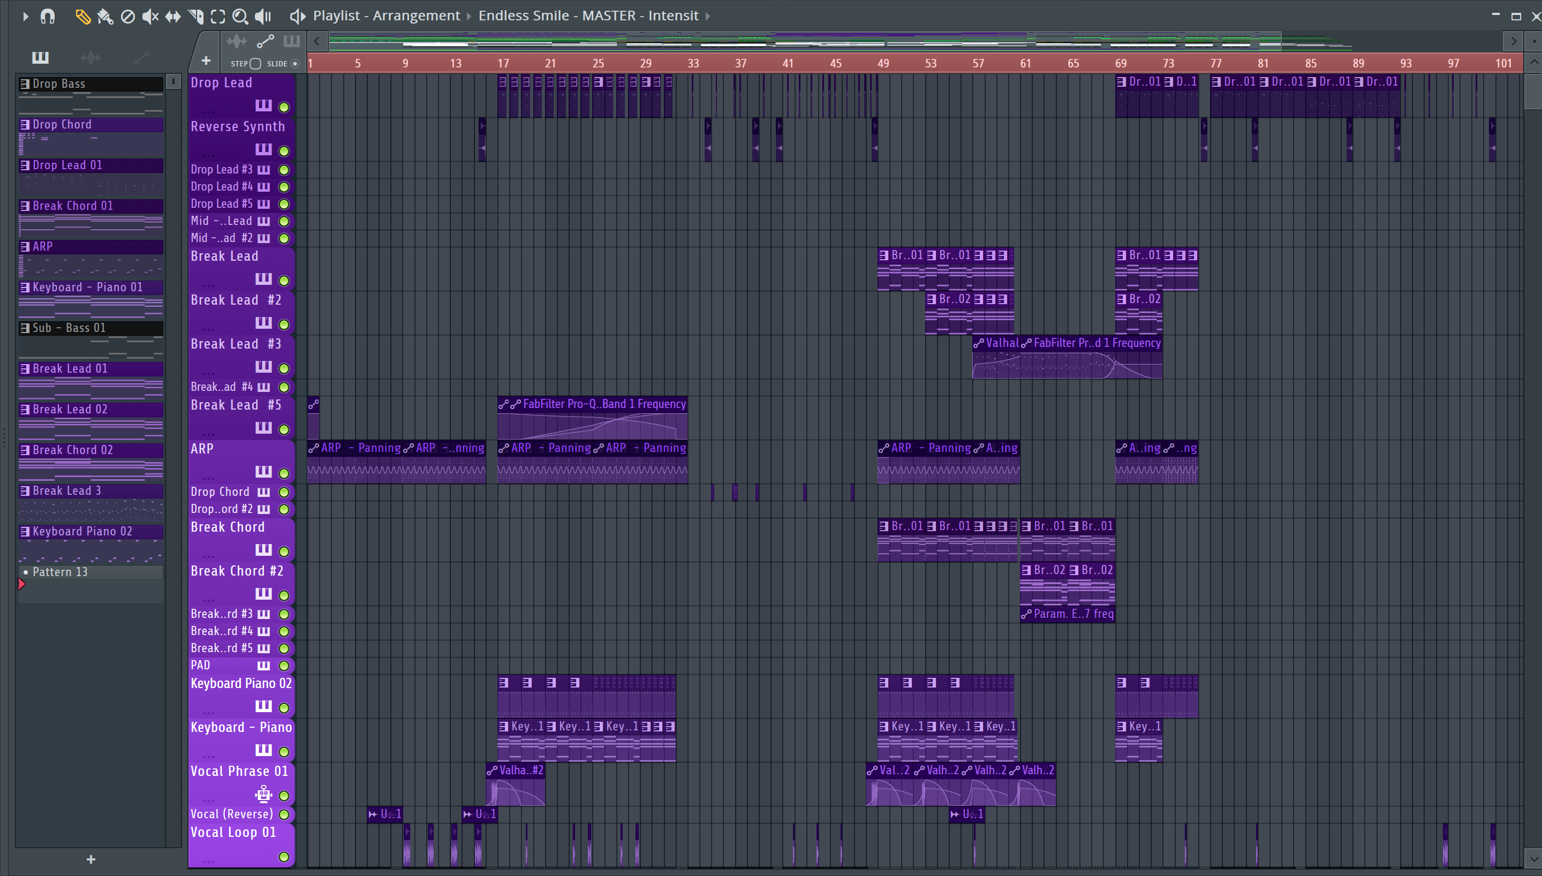Mute the Vocal Loop 01 track
This screenshot has height=876, width=1542.
[x=284, y=857]
